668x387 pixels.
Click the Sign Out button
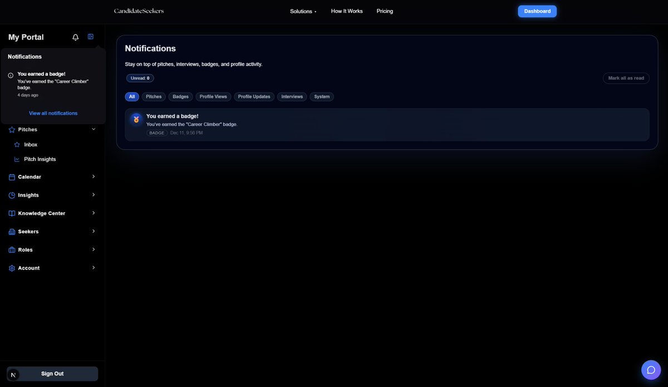click(x=52, y=374)
